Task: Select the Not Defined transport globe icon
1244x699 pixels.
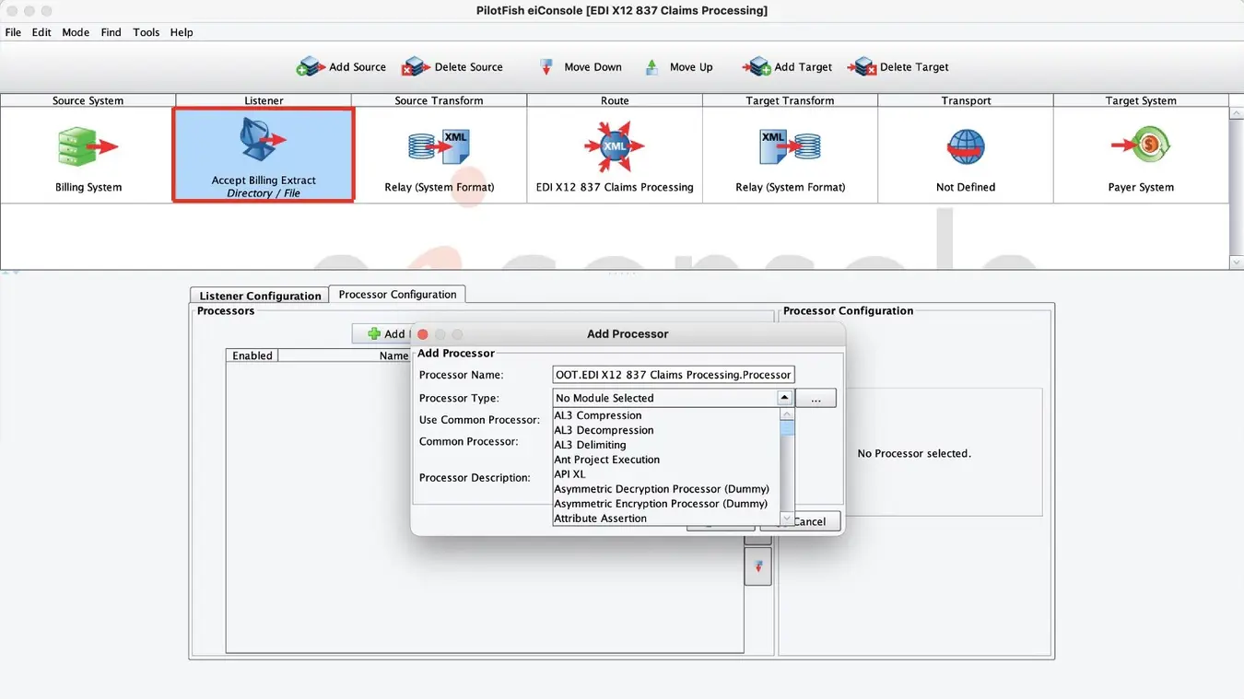Action: 966,146
